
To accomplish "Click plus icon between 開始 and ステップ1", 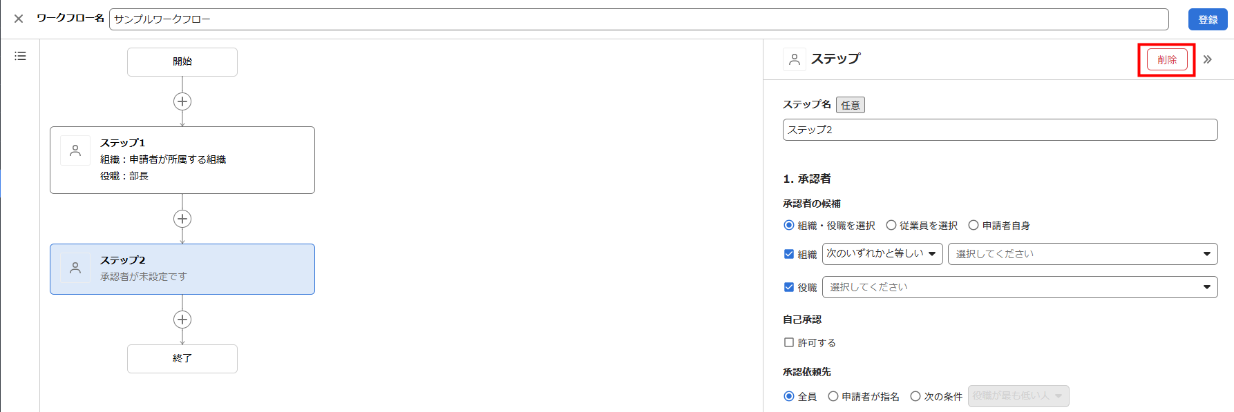I will point(182,101).
